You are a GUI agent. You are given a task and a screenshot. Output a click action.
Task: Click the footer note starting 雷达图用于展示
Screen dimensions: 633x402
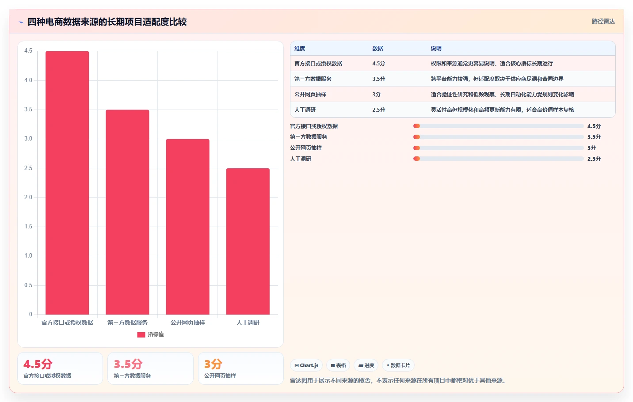[399, 380]
